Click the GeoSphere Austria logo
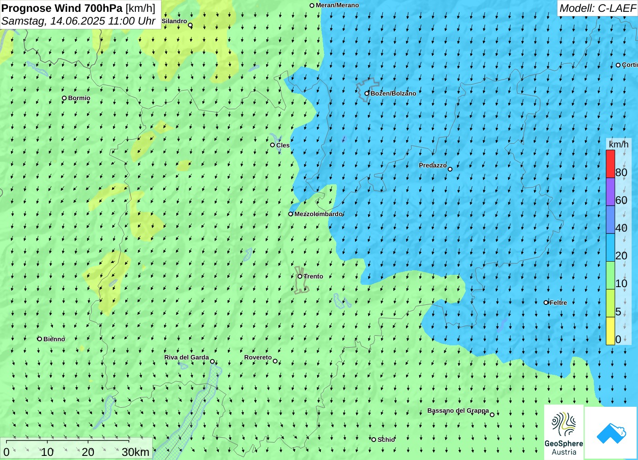This screenshot has height=460, width=638. pos(564,432)
